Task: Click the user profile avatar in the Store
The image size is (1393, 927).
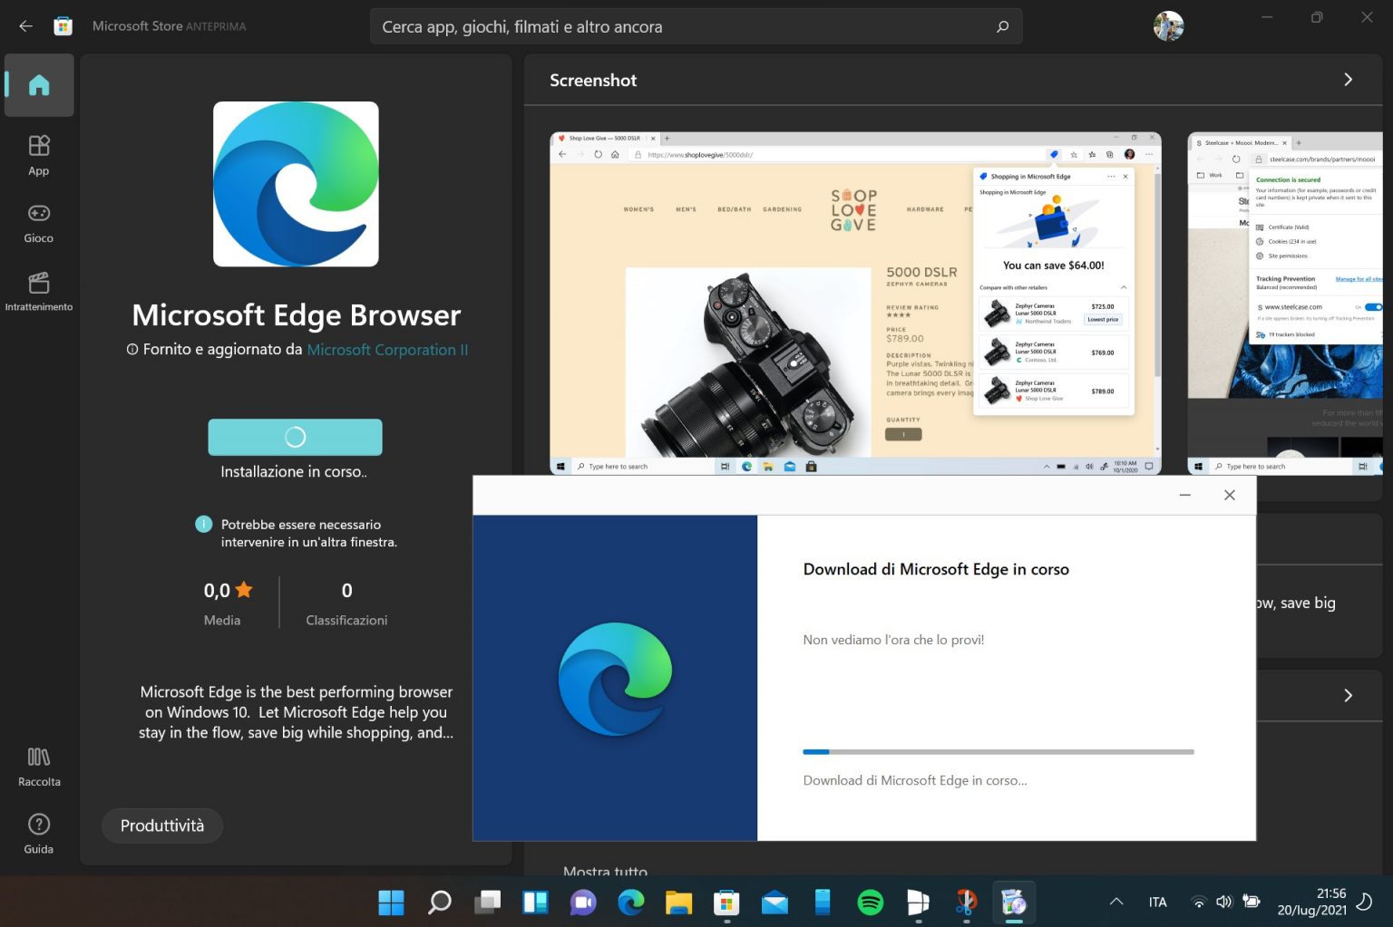Action: [x=1168, y=25]
